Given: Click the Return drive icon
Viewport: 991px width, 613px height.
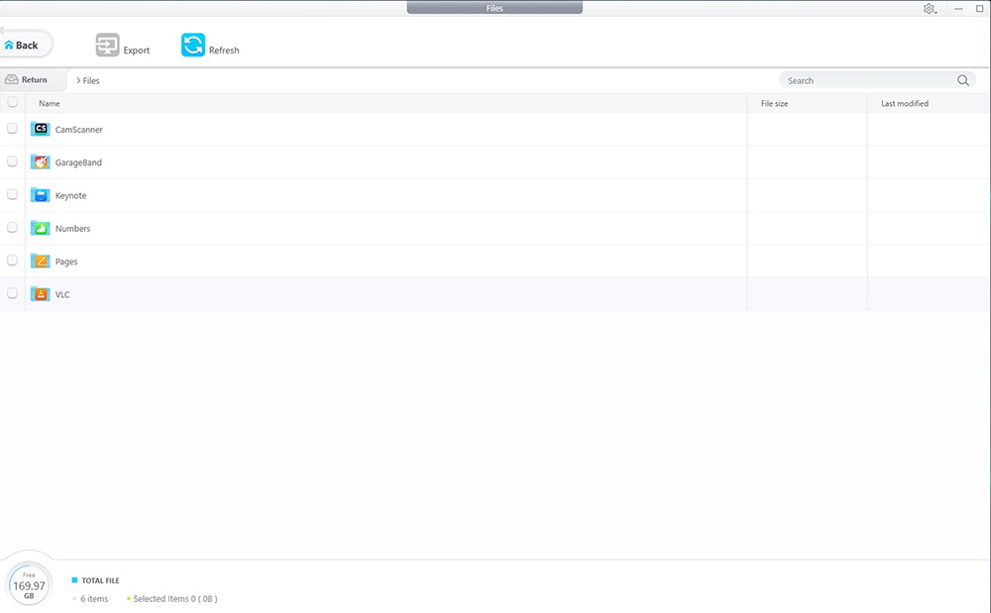Looking at the screenshot, I should (x=11, y=79).
